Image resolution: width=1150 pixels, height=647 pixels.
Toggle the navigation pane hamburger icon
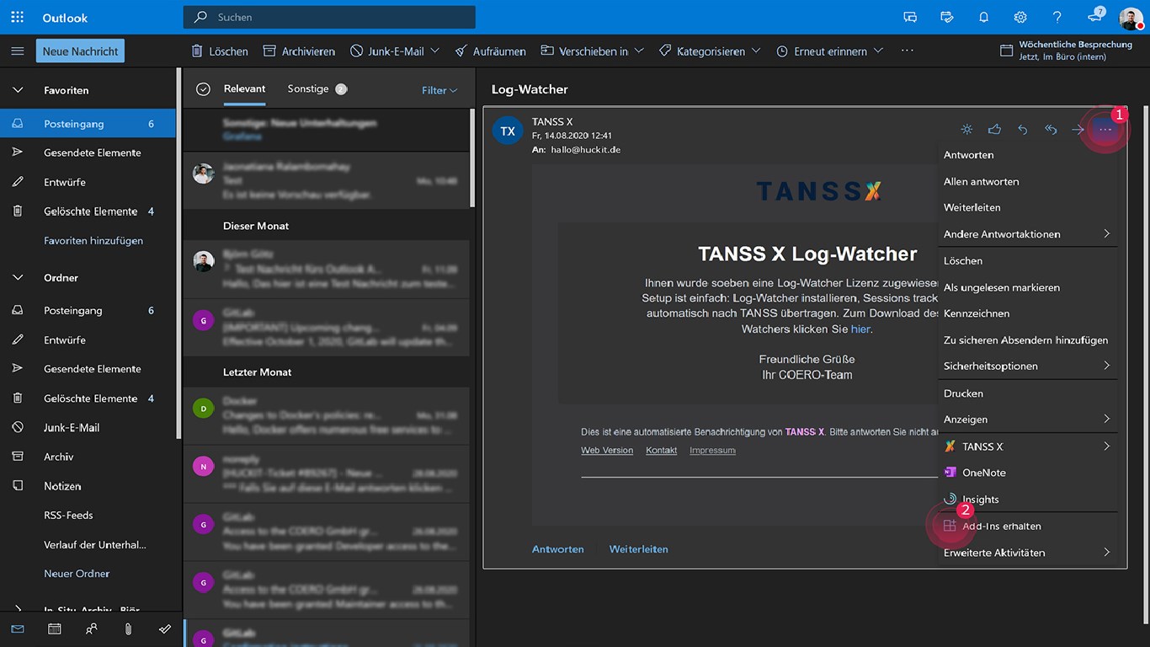pyautogui.click(x=17, y=51)
